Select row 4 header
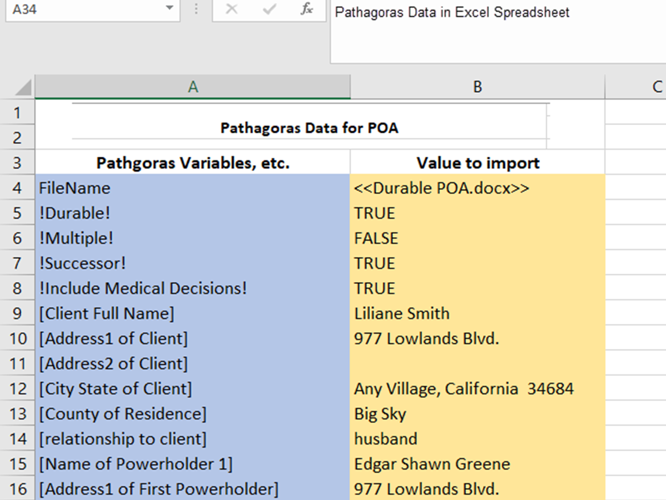 17,188
